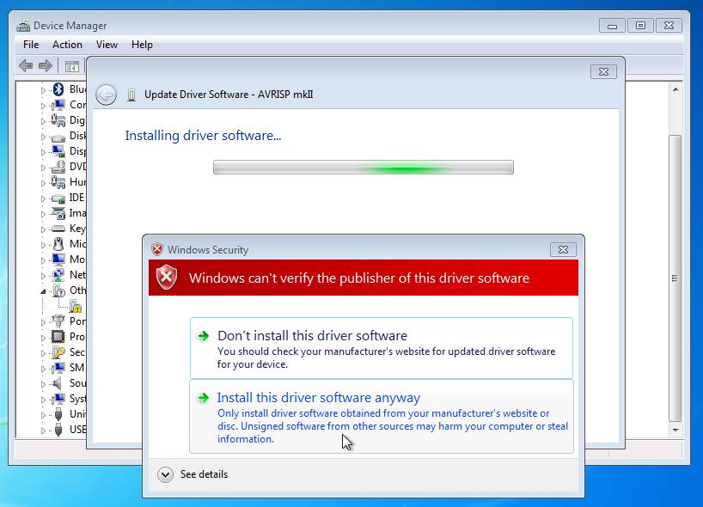Click the driver installation progress bar
The height and width of the screenshot is (507, 703).
click(363, 168)
